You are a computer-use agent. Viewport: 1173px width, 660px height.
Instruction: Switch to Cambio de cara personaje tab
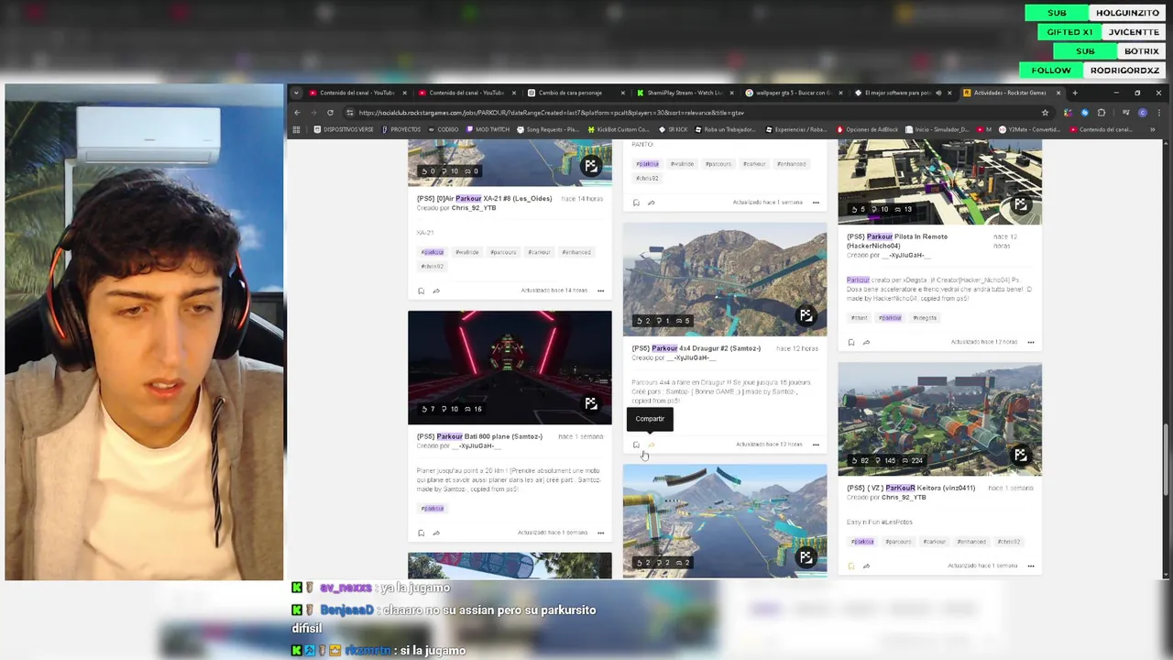(x=577, y=93)
